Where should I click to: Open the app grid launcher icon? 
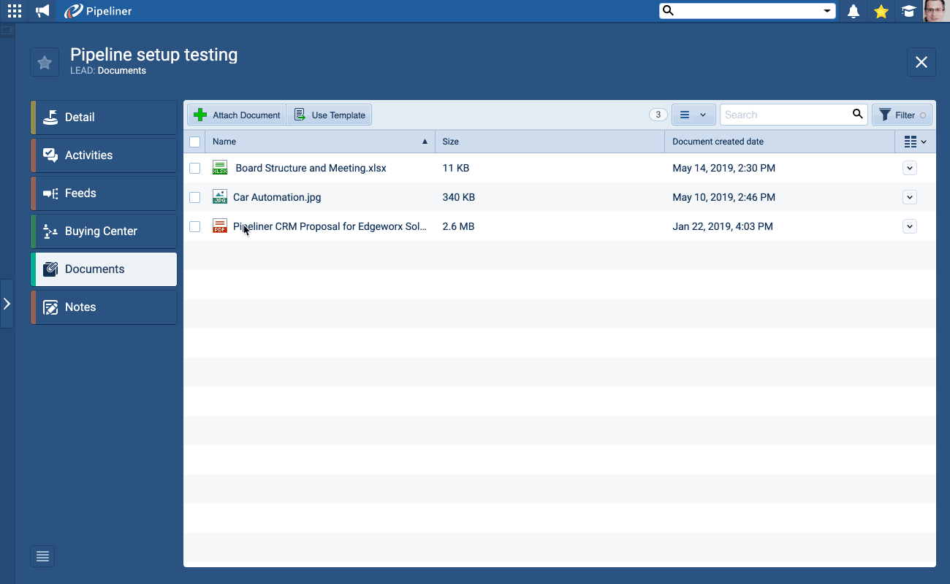15,11
